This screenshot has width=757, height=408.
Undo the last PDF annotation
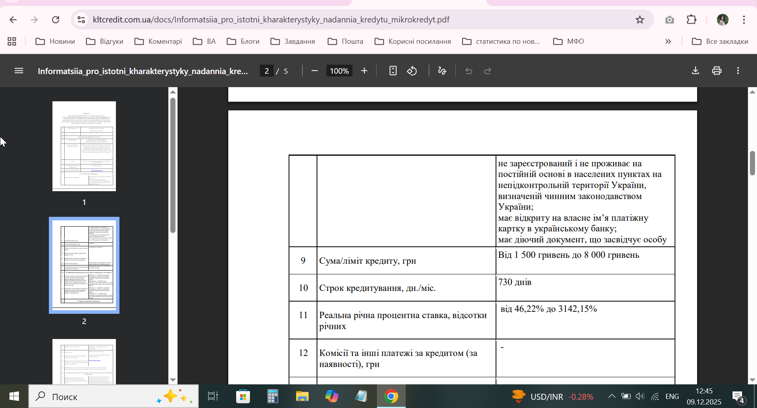click(x=469, y=71)
